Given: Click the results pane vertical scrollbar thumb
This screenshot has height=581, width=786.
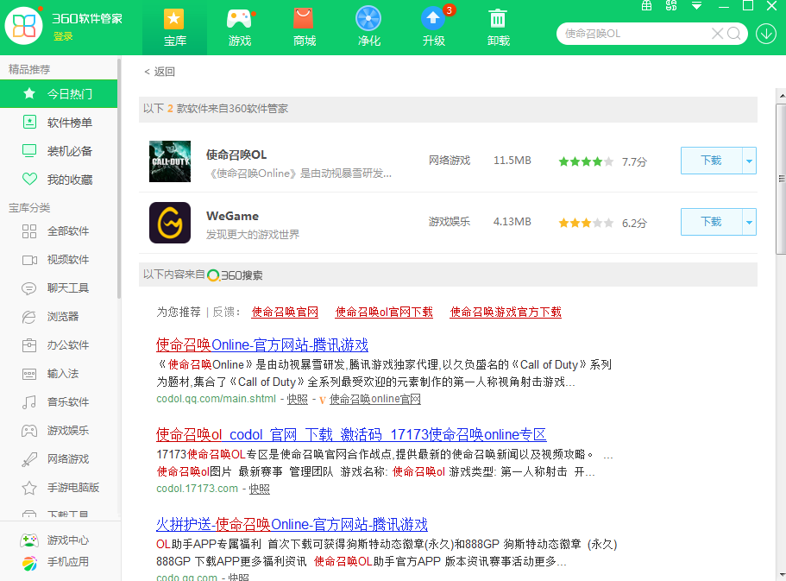Looking at the screenshot, I should [x=781, y=179].
